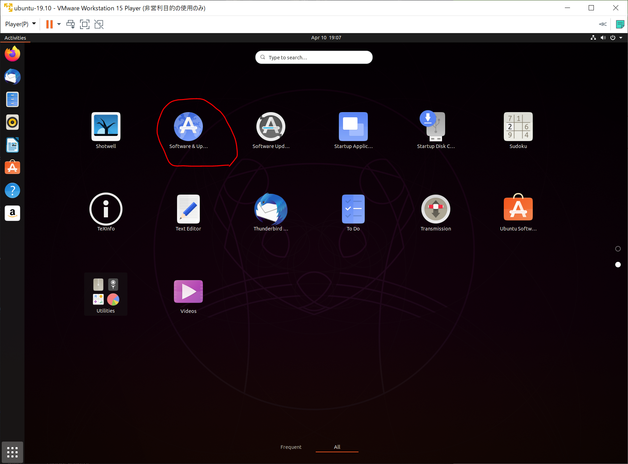Click the VMware notes icon
628x464 pixels.
tap(620, 24)
